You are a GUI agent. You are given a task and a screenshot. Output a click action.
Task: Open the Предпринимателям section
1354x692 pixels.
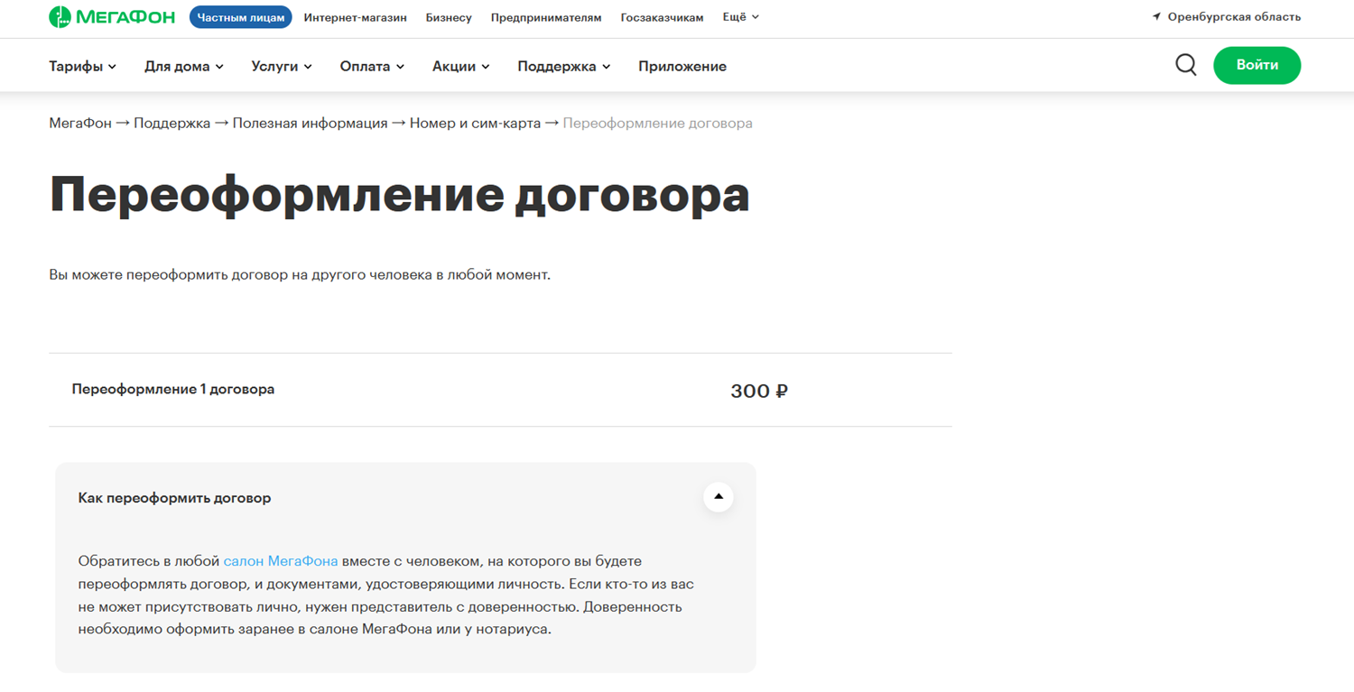click(546, 17)
